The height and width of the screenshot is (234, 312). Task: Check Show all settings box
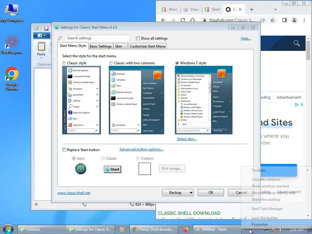138,38
